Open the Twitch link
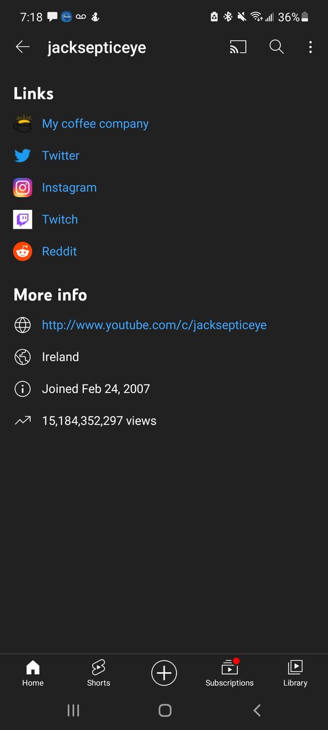Viewport: 328px width, 730px height. 60,219
